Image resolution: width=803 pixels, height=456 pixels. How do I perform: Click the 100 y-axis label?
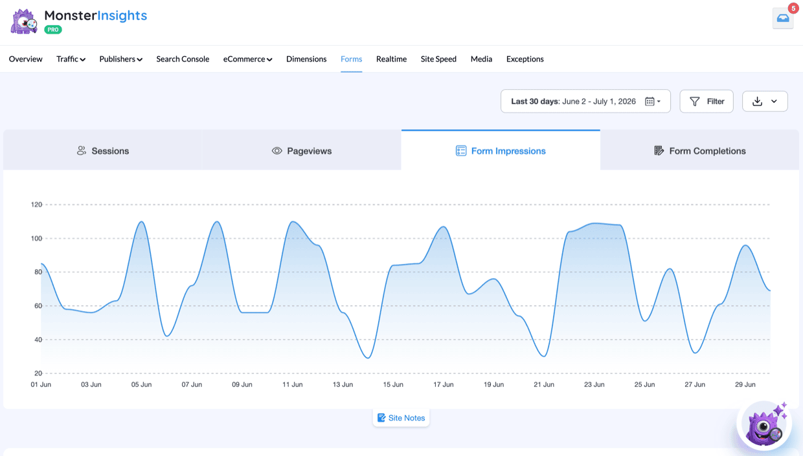(36, 238)
